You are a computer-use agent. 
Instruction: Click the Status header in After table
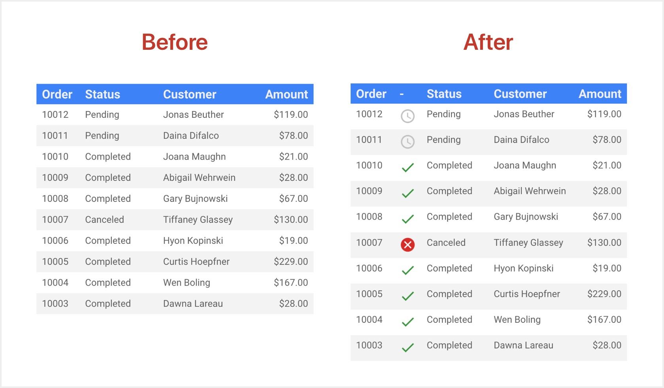pyautogui.click(x=444, y=94)
